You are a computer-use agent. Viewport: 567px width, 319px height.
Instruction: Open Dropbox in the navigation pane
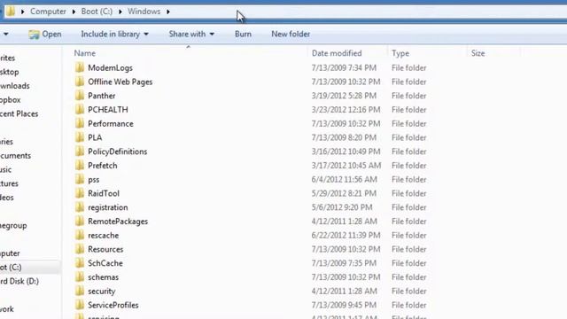[x=10, y=99]
